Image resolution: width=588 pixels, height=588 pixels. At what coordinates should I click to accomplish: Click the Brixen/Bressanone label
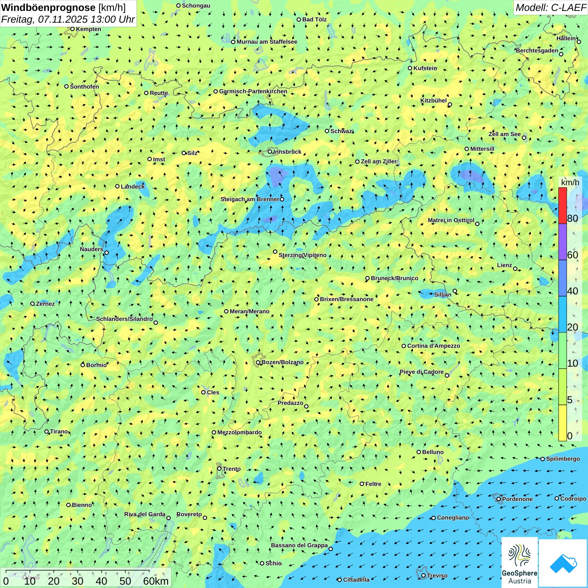point(346,299)
